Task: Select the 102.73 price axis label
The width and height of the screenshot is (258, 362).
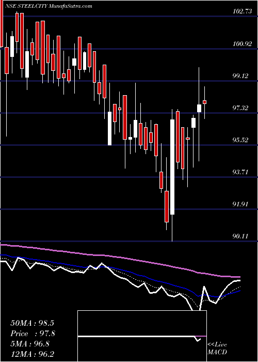Action: [x=242, y=11]
